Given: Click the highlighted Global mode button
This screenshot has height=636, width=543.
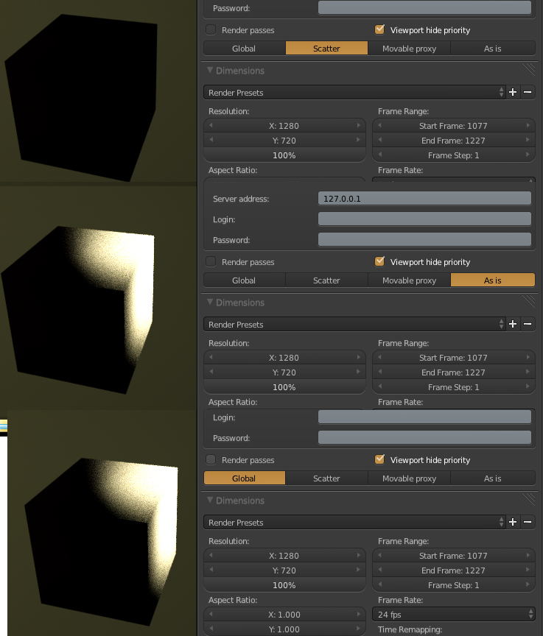Looking at the screenshot, I should click(x=245, y=478).
